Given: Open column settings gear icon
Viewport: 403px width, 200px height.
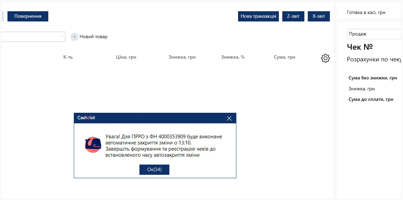Looking at the screenshot, I should point(325,58).
